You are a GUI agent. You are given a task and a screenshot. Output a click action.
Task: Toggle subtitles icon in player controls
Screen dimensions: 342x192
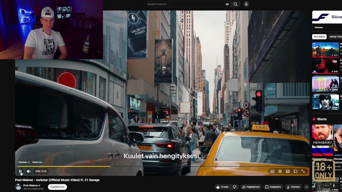coord(272,171)
